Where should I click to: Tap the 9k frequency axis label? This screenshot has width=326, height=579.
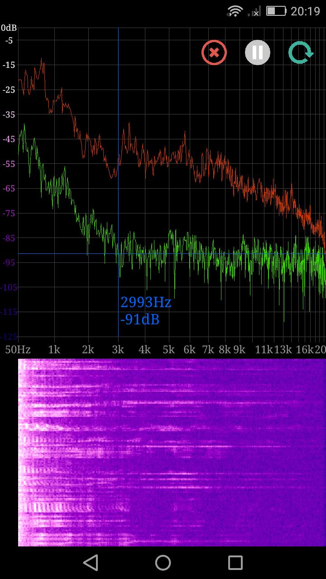[x=239, y=349]
